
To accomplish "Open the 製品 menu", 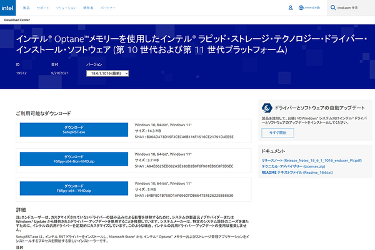I will tap(26, 8).
